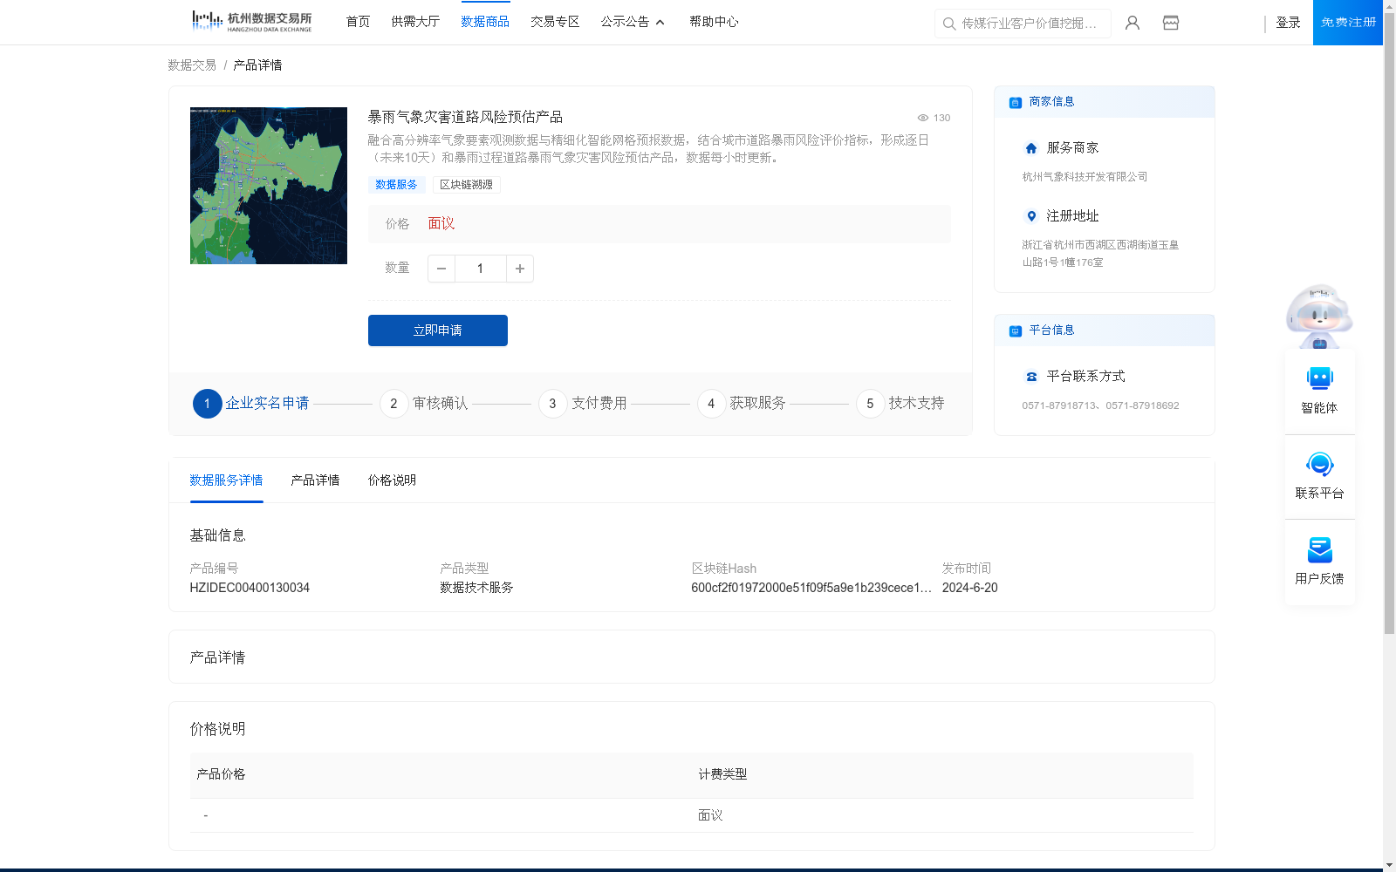The height and width of the screenshot is (872, 1396).
Task: Click the 免费注册 button
Action: point(1348,23)
